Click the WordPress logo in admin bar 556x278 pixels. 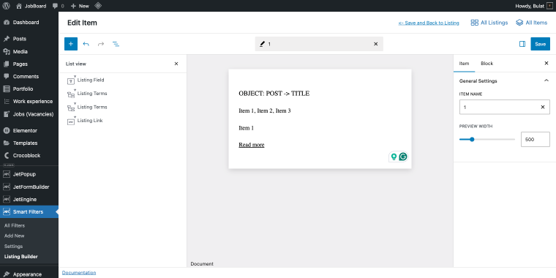point(7,6)
